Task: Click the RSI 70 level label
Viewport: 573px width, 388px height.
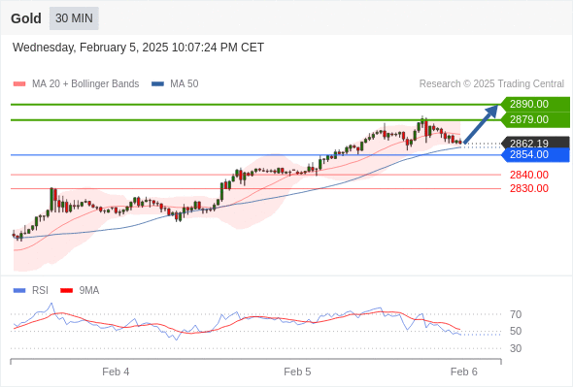Action: tap(516, 314)
